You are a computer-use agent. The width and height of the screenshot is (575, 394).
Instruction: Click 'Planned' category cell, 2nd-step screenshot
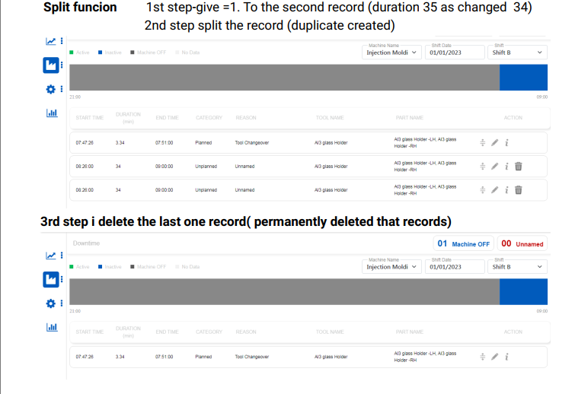[203, 143]
